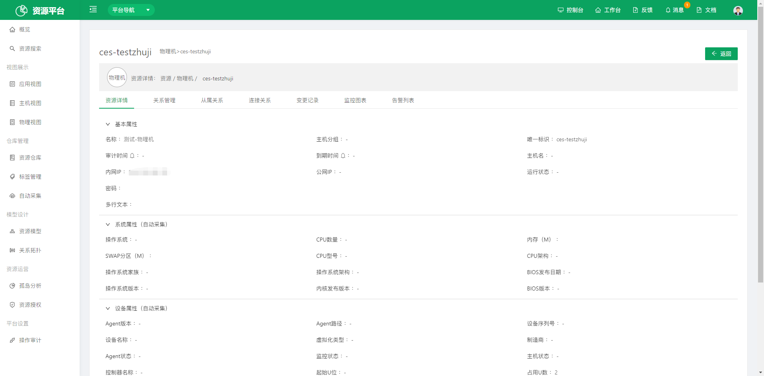Click the 物理机 breadcrumb link in 资源详情

click(185, 78)
